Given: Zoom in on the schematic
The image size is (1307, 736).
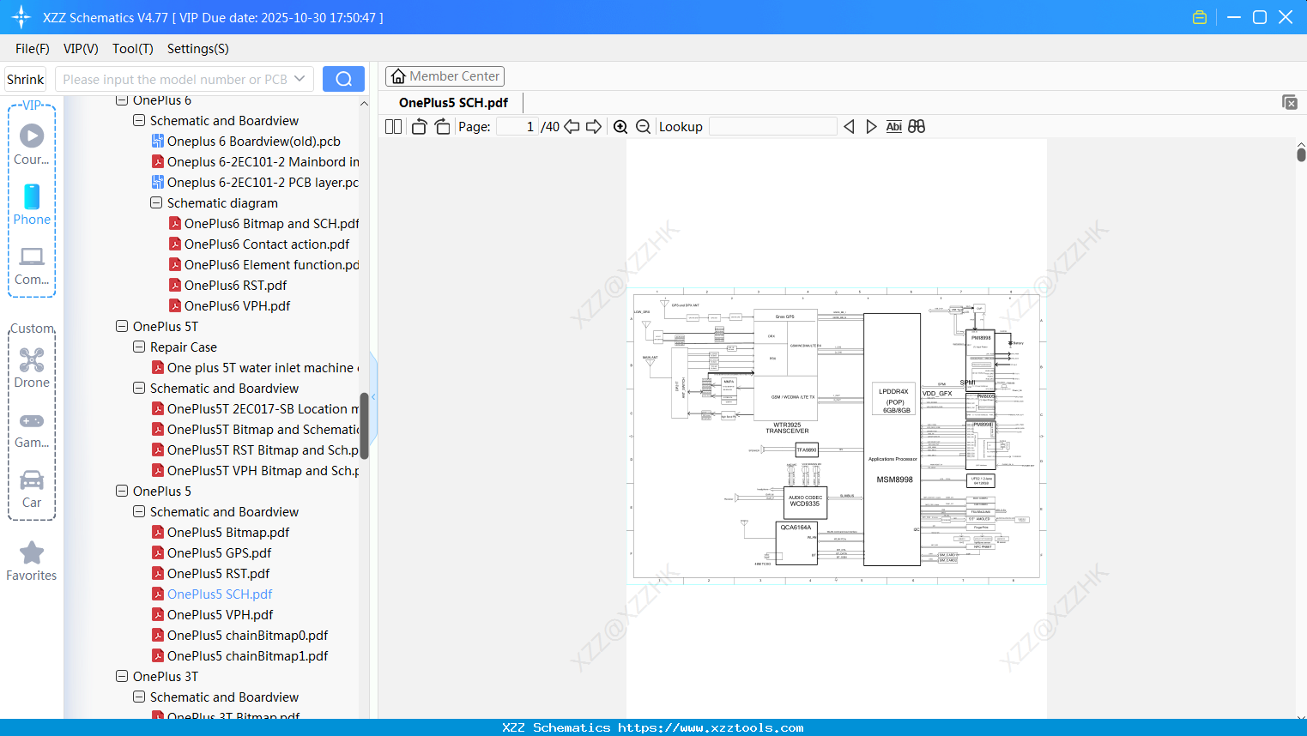Looking at the screenshot, I should [620, 127].
